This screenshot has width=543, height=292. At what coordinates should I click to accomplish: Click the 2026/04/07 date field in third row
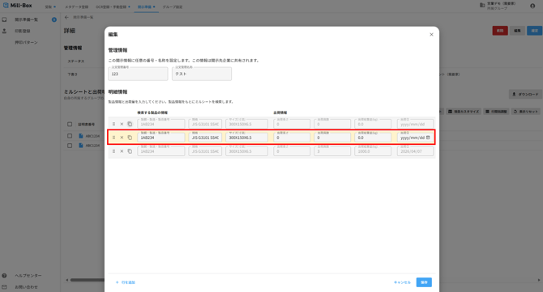415,151
